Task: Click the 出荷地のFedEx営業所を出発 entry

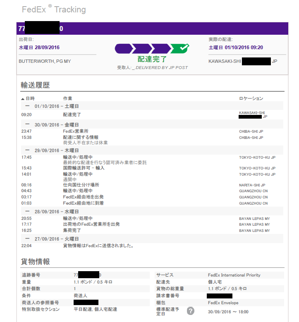Action: pyautogui.click(x=91, y=224)
